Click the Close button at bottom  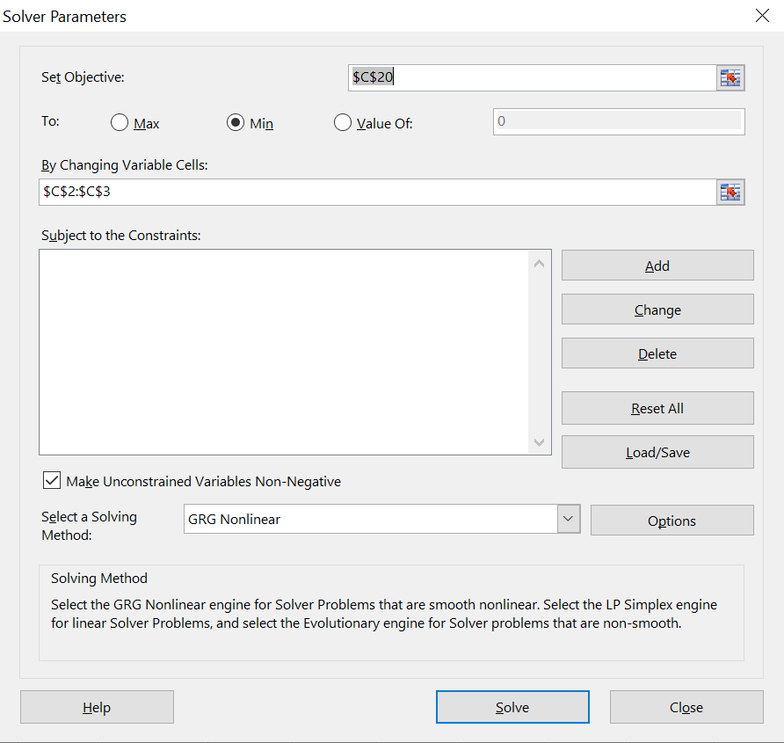686,707
